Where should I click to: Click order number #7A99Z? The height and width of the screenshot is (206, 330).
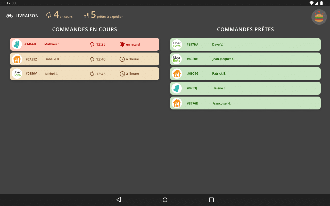point(31,59)
